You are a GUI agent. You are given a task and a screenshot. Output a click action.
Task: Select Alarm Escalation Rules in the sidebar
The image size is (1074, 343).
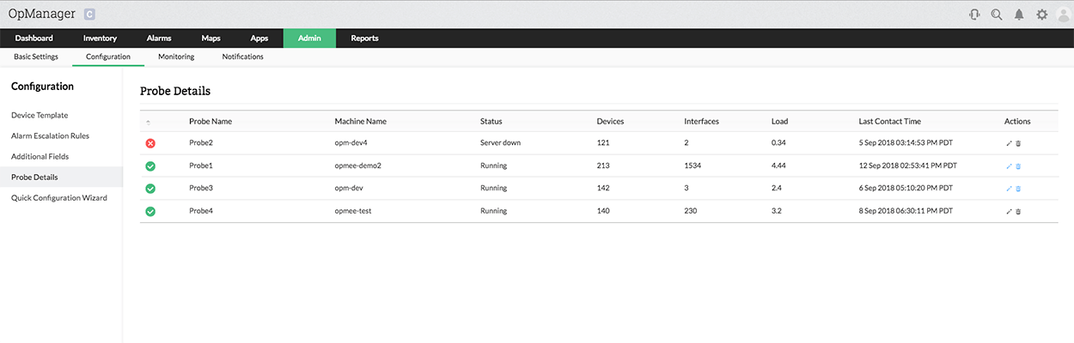pyautogui.click(x=50, y=135)
